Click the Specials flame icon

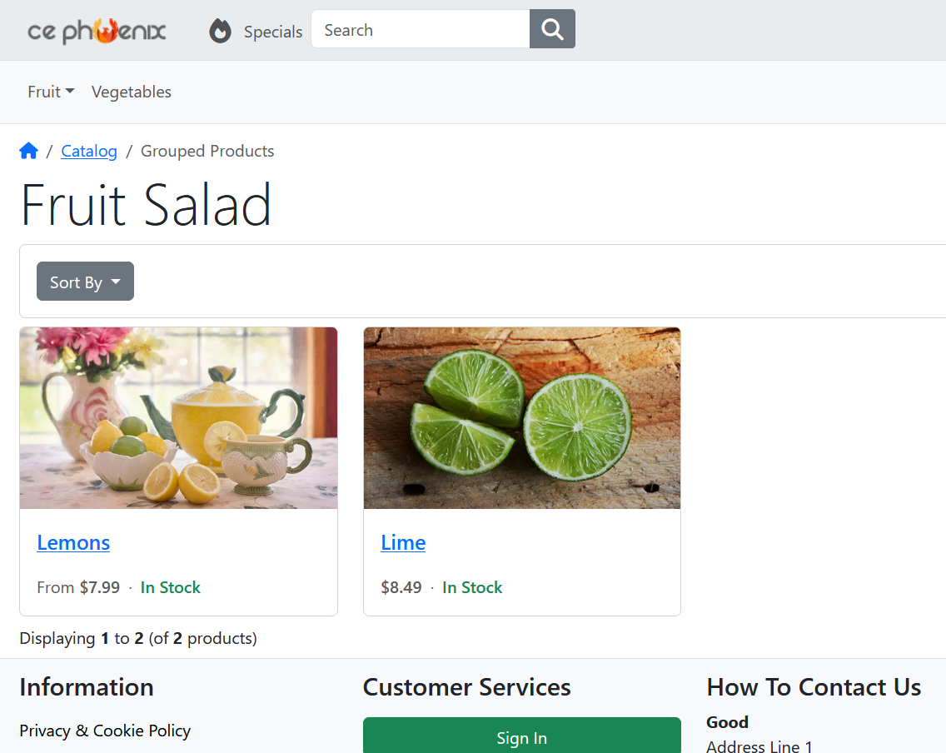(x=220, y=31)
